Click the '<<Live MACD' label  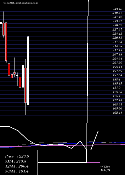(105, 168)
